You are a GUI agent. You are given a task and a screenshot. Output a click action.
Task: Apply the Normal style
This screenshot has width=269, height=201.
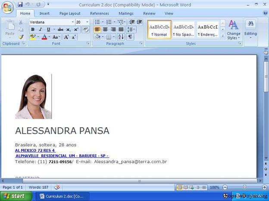point(159,29)
